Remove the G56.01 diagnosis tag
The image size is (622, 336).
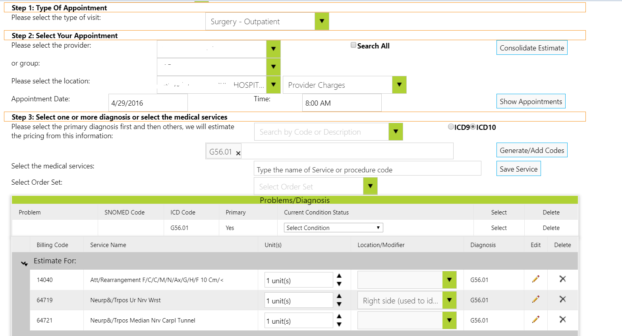pyautogui.click(x=238, y=153)
